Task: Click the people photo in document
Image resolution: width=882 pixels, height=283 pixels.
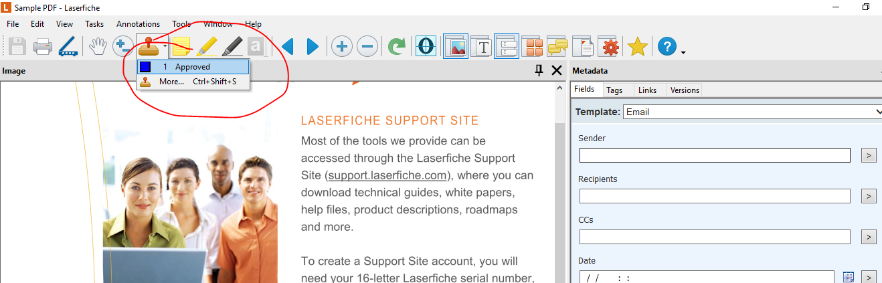Action: (189, 213)
